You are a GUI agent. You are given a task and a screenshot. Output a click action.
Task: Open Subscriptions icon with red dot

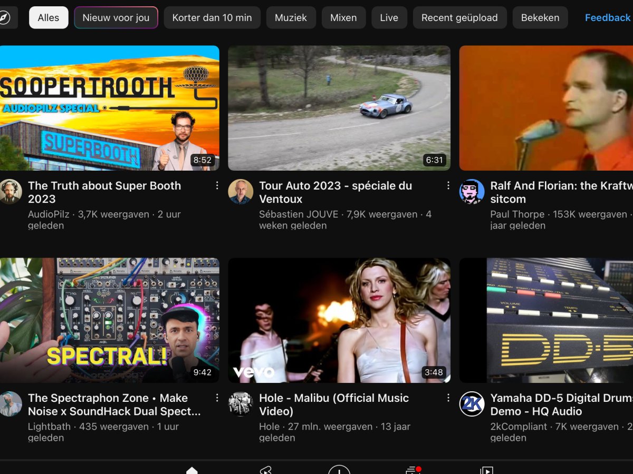413,470
